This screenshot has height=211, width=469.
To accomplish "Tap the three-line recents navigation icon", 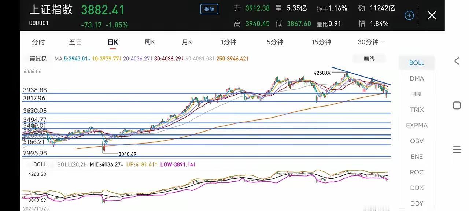I will click(457, 149).
